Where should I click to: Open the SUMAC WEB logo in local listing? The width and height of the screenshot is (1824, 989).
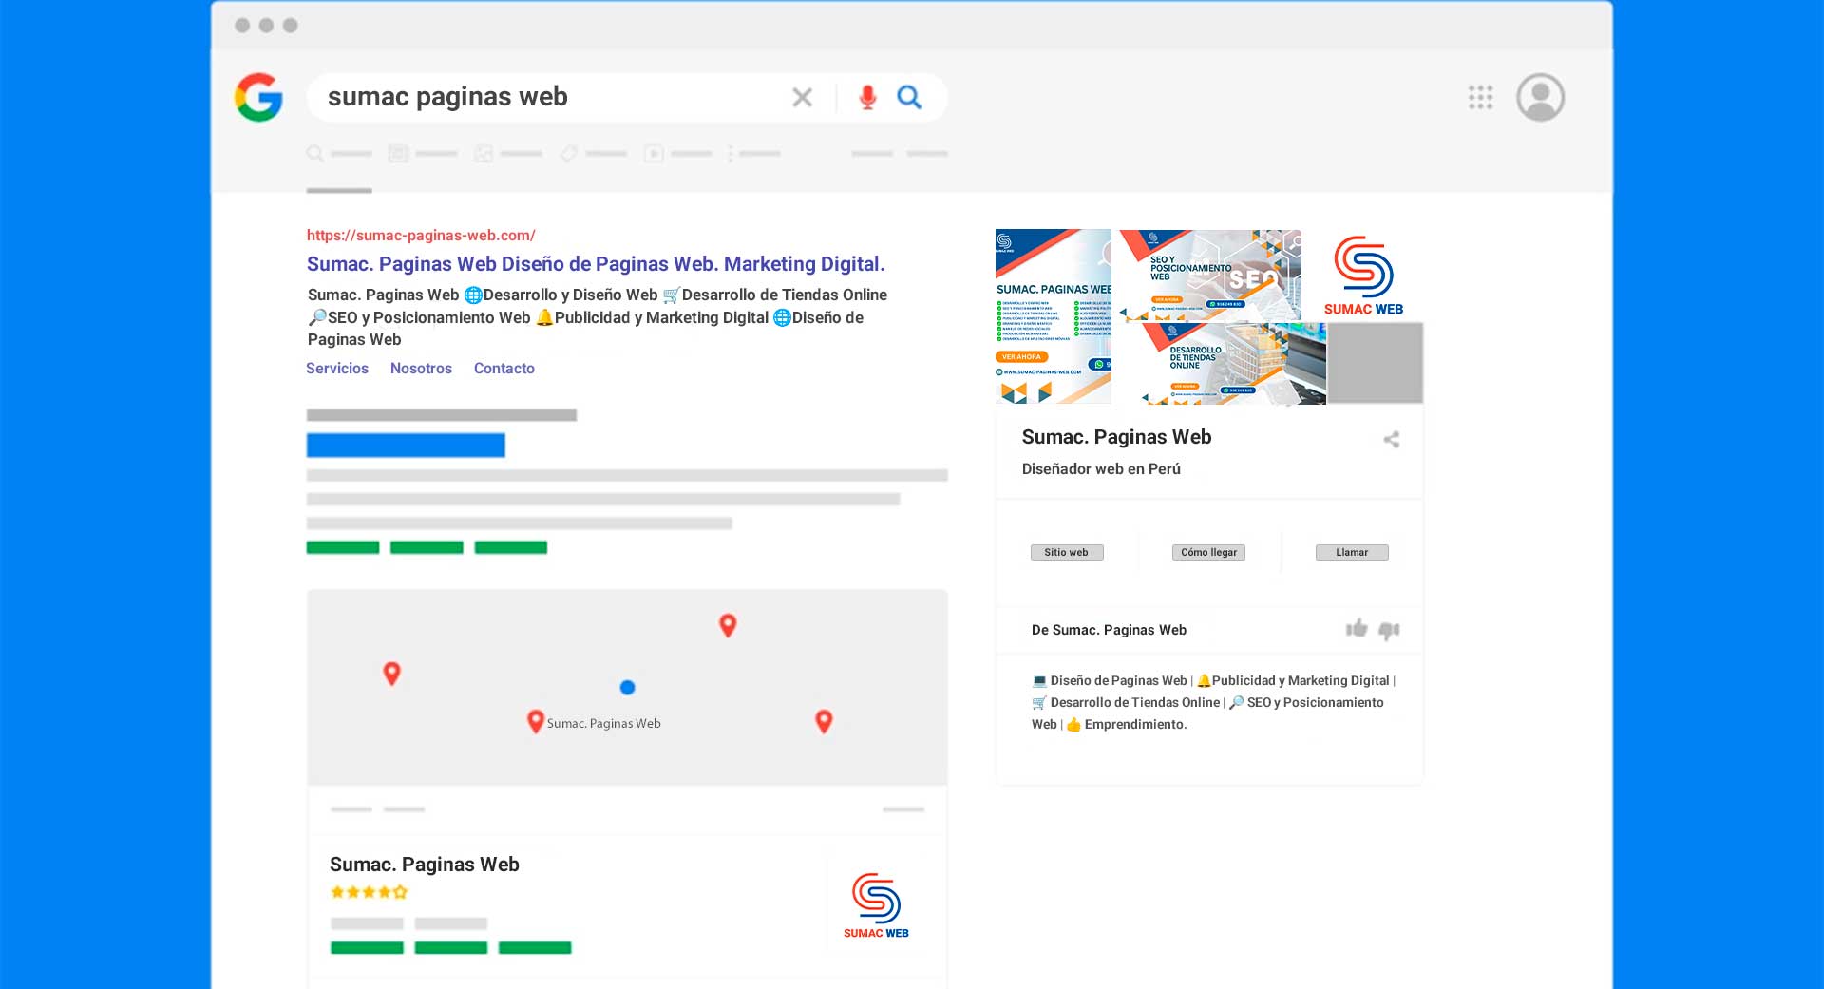tap(876, 905)
